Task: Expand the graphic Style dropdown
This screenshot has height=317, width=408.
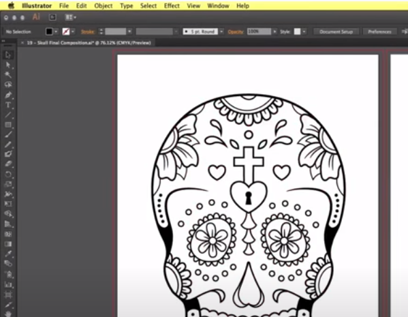Action: point(304,32)
